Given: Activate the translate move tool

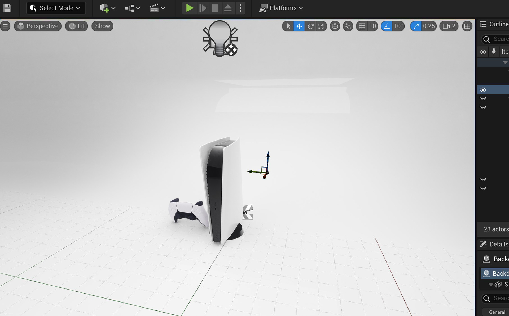Looking at the screenshot, I should (299, 26).
